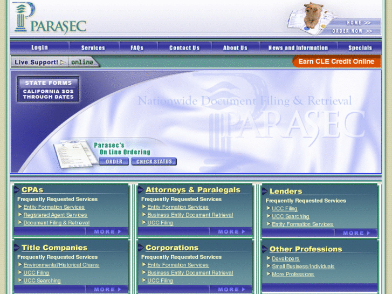Open Business Entity Document Retrieval under Corporations
Screen dimensions: 392x294
pyautogui.click(x=190, y=273)
